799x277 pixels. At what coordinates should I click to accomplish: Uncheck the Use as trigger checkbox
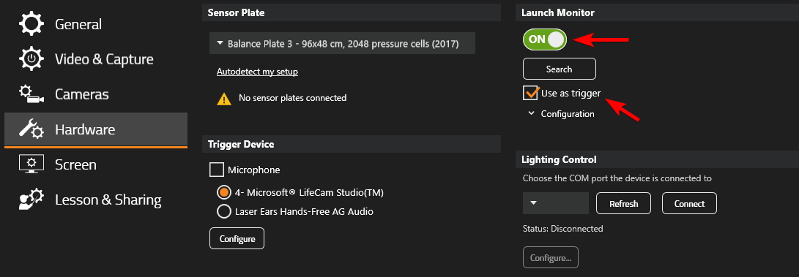coord(530,93)
